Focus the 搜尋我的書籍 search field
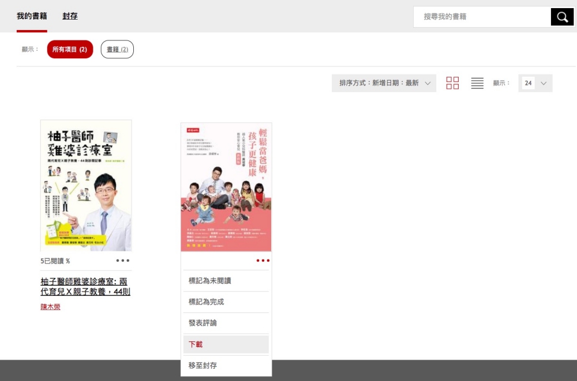Screen dimensions: 577x381 482,17
